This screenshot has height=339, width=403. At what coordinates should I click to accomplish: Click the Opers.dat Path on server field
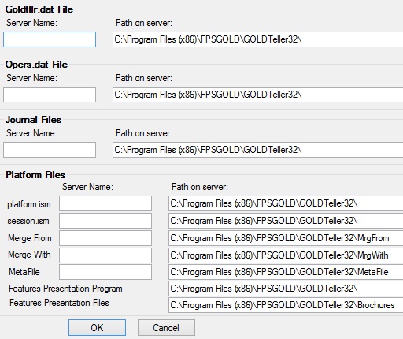(x=258, y=95)
